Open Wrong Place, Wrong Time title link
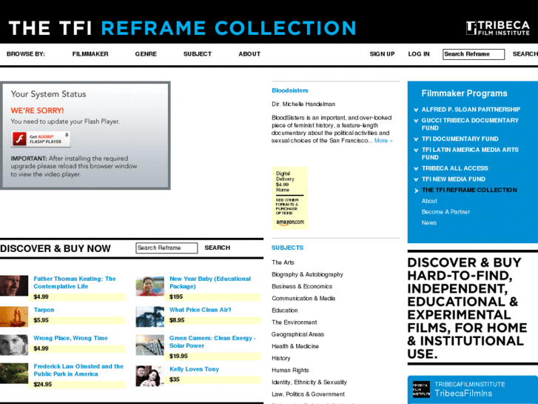 pyautogui.click(x=70, y=338)
